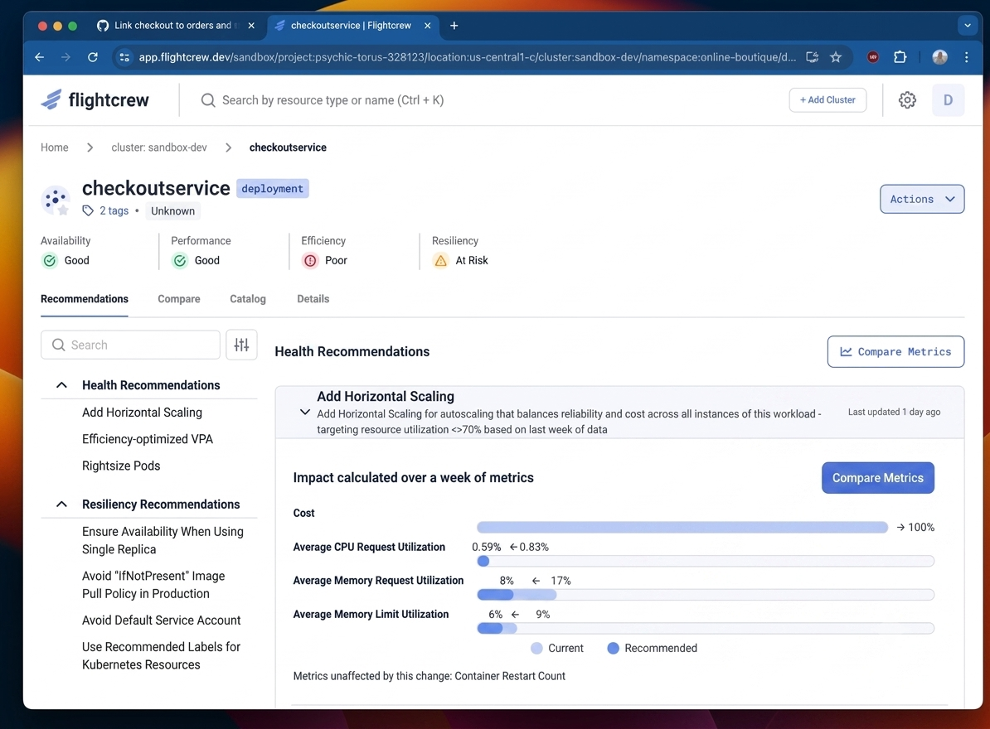The height and width of the screenshot is (729, 990).
Task: Select Use Recommended Labels for Kubernetes Resources
Action: tap(161, 656)
